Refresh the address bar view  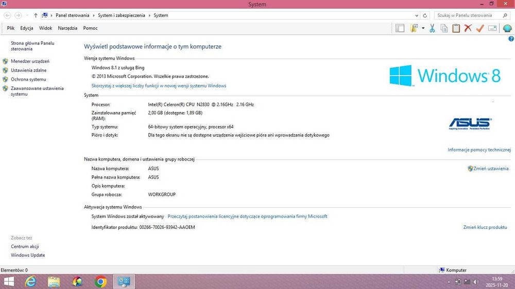point(425,15)
